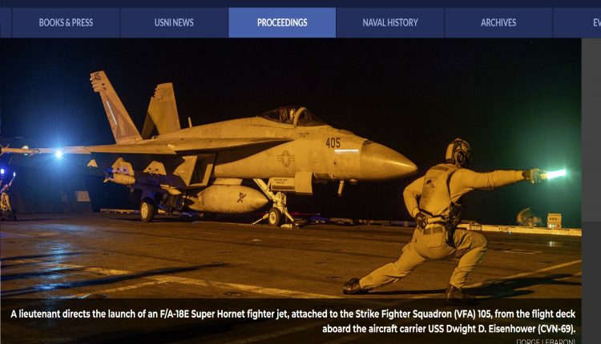Click the star insignia on the fuselage
This screenshot has height=344, width=601.
pos(285,158)
